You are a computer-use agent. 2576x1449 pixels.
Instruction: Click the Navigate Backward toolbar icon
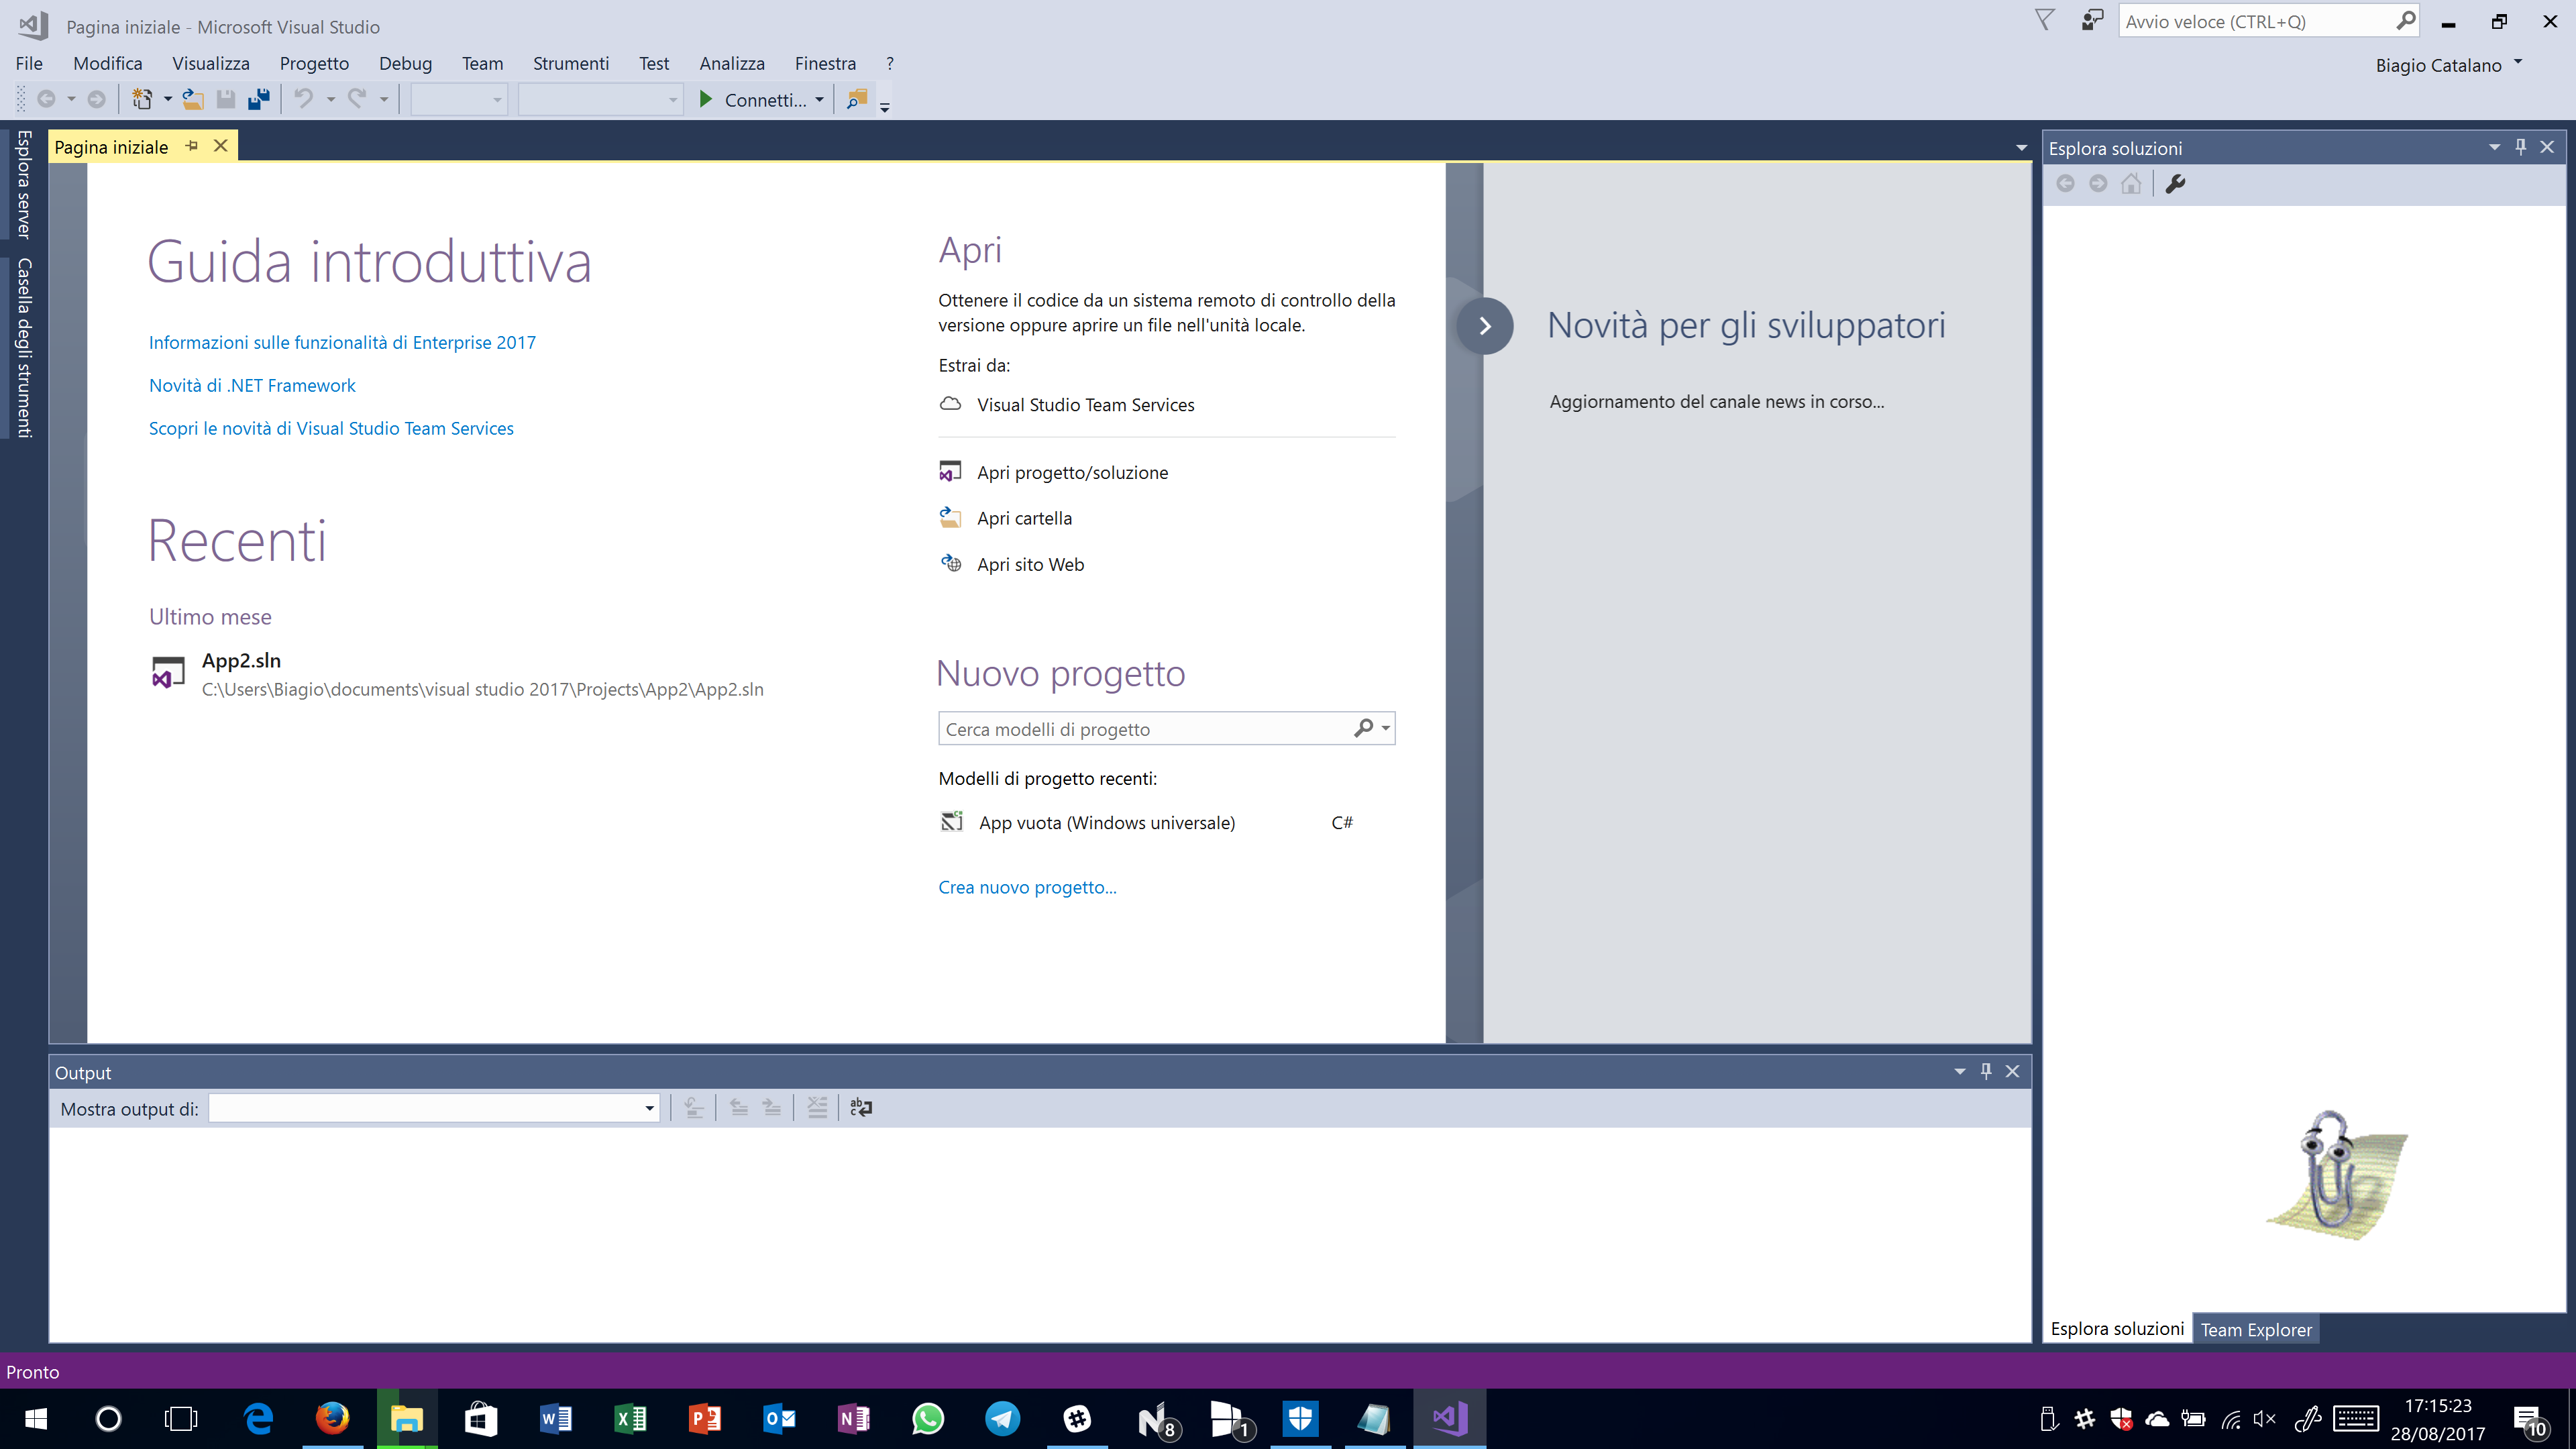[46, 99]
